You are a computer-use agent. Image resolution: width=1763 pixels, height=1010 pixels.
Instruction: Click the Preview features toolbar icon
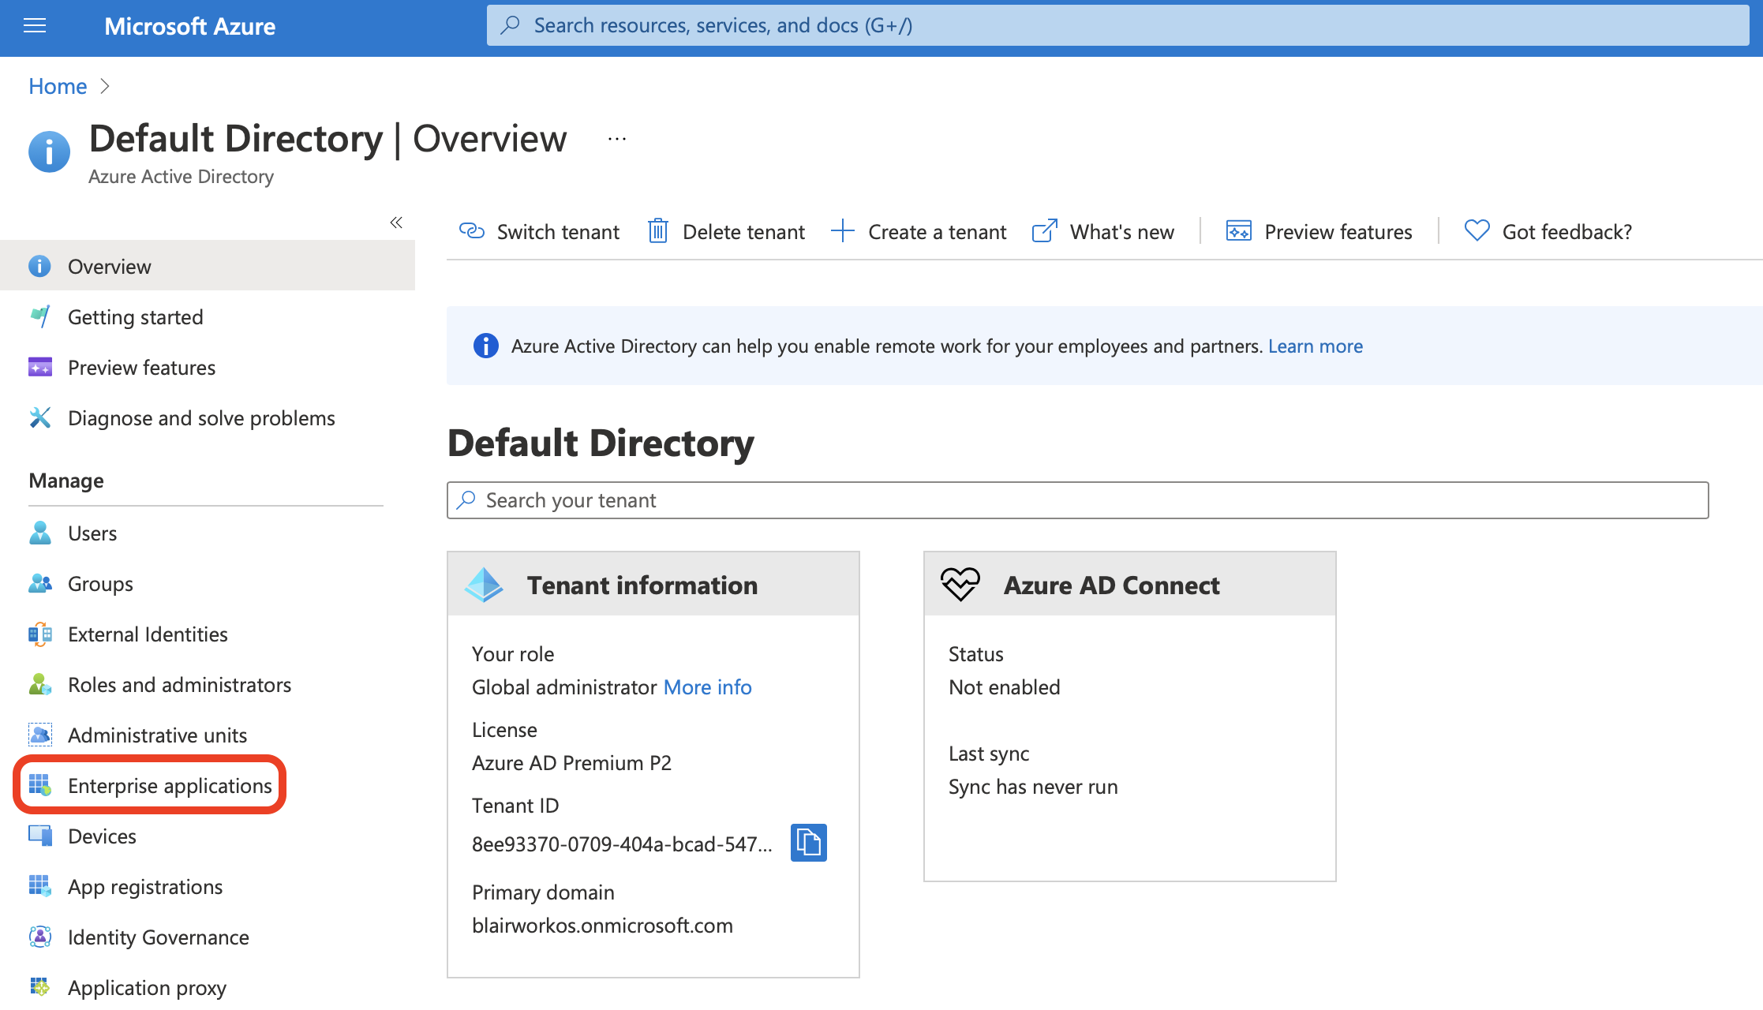pos(1239,231)
